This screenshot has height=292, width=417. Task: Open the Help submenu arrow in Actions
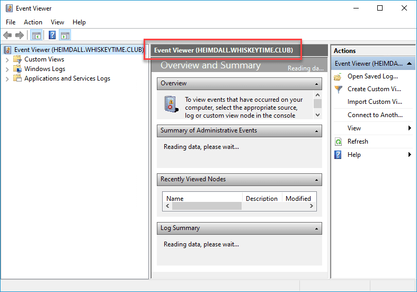(410, 155)
